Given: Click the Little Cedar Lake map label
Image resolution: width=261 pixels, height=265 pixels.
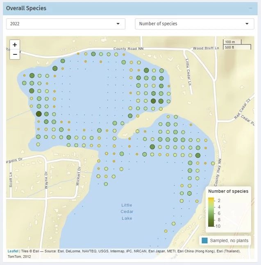Looking at the screenshot, I should [127, 211].
